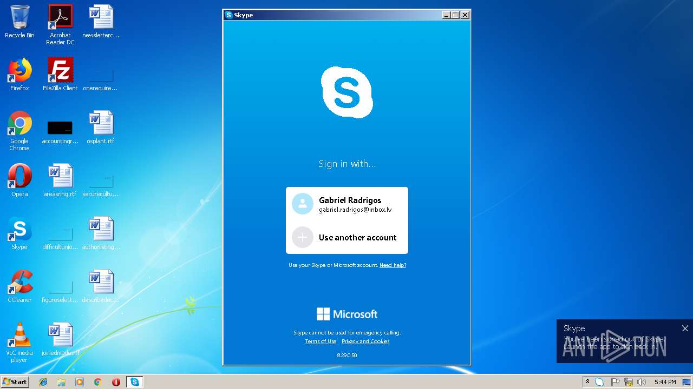Open the Terms of Use link

point(321,341)
